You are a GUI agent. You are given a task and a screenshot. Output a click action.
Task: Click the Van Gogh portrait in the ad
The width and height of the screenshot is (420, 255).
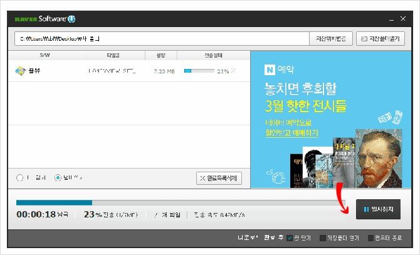[x=379, y=159]
